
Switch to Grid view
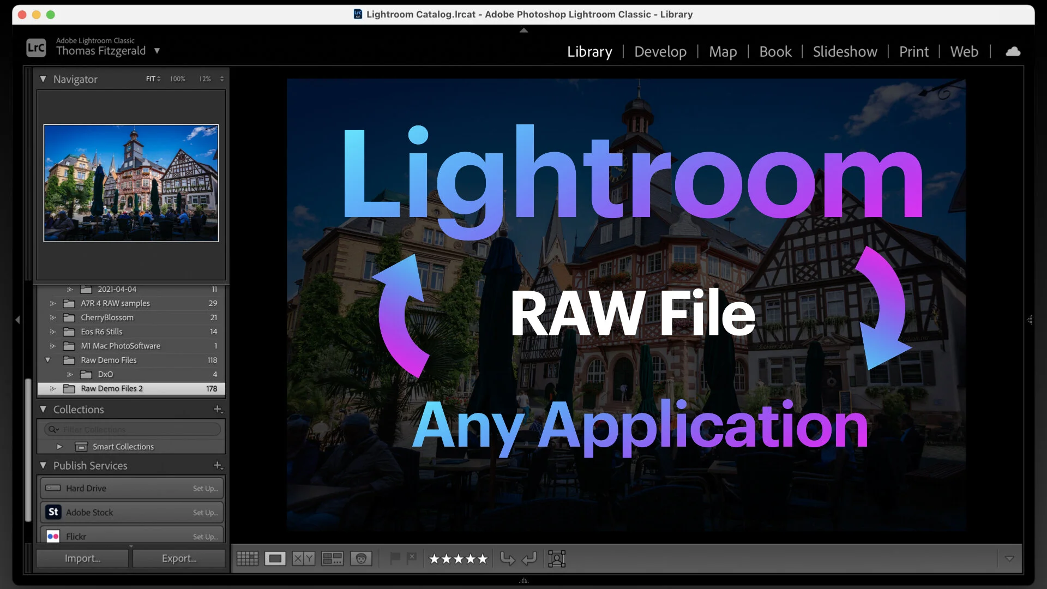tap(247, 558)
